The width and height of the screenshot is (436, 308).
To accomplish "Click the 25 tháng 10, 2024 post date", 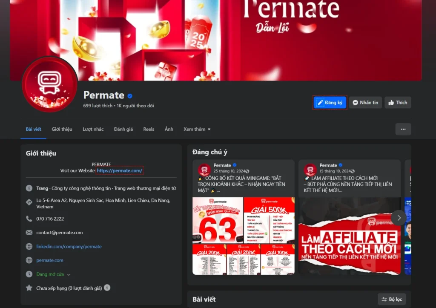I will click(229, 171).
